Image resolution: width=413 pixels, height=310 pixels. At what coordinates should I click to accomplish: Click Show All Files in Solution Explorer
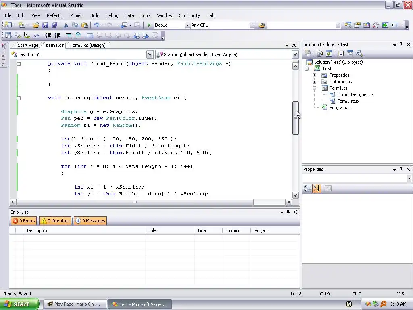point(320,54)
